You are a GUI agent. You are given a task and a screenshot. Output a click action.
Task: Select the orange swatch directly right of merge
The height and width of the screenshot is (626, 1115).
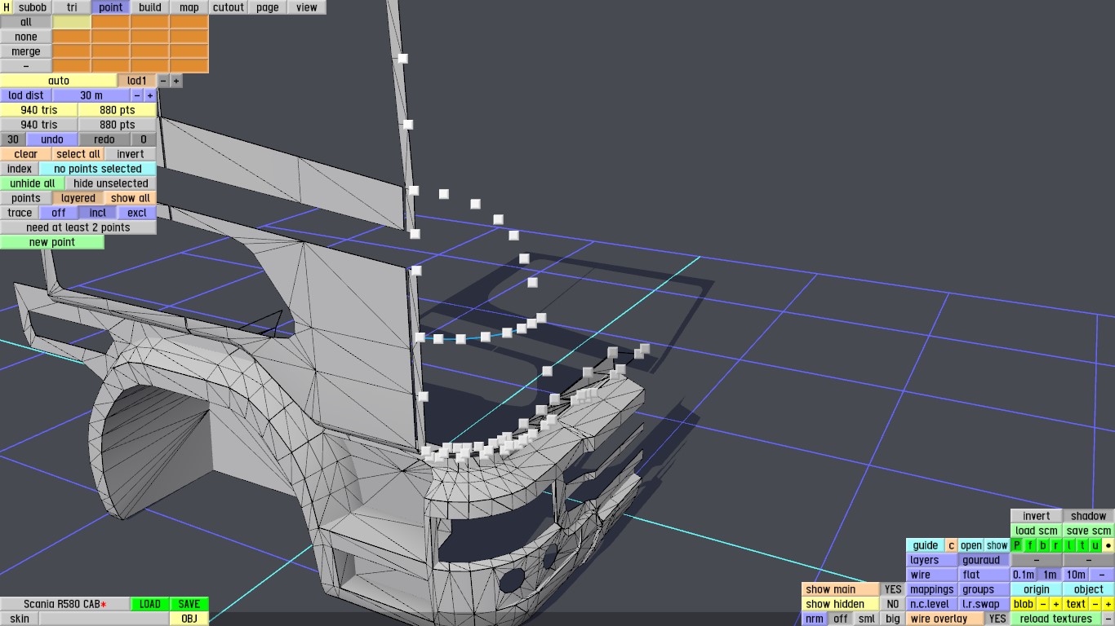click(x=72, y=51)
